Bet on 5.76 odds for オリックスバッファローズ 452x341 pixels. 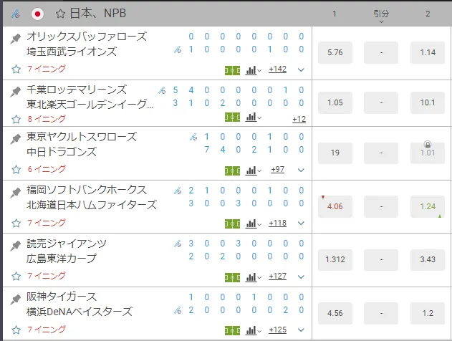click(x=335, y=52)
